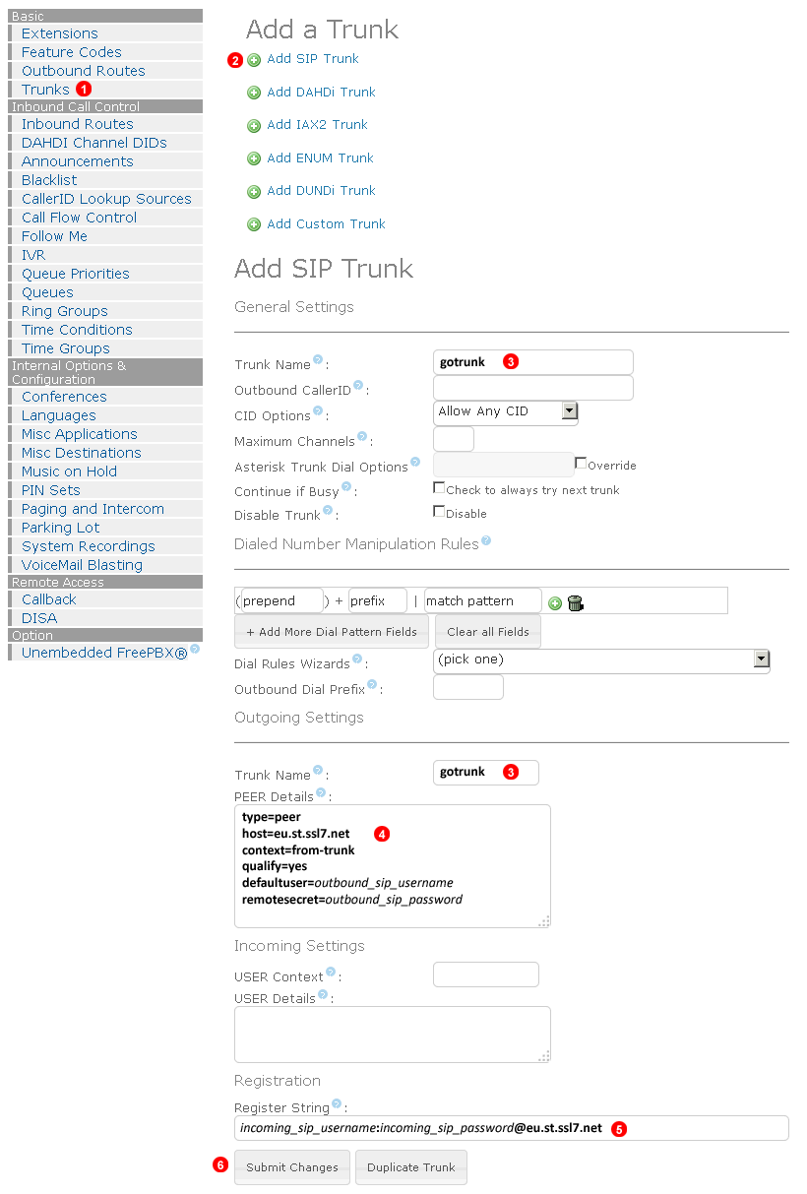Click help icon next to Dialed Number Manipulation Rules
The image size is (807, 1194).
tap(485, 540)
